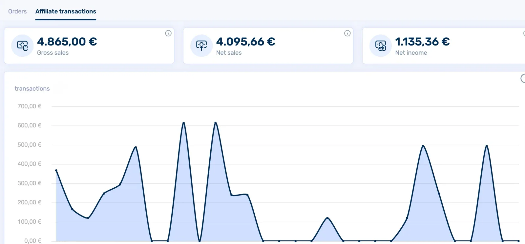Select the Affiliate transactions tab
Screen dimensions: 525x244
(66, 11)
